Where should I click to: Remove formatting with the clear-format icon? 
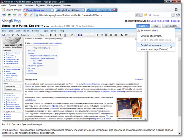point(122,35)
